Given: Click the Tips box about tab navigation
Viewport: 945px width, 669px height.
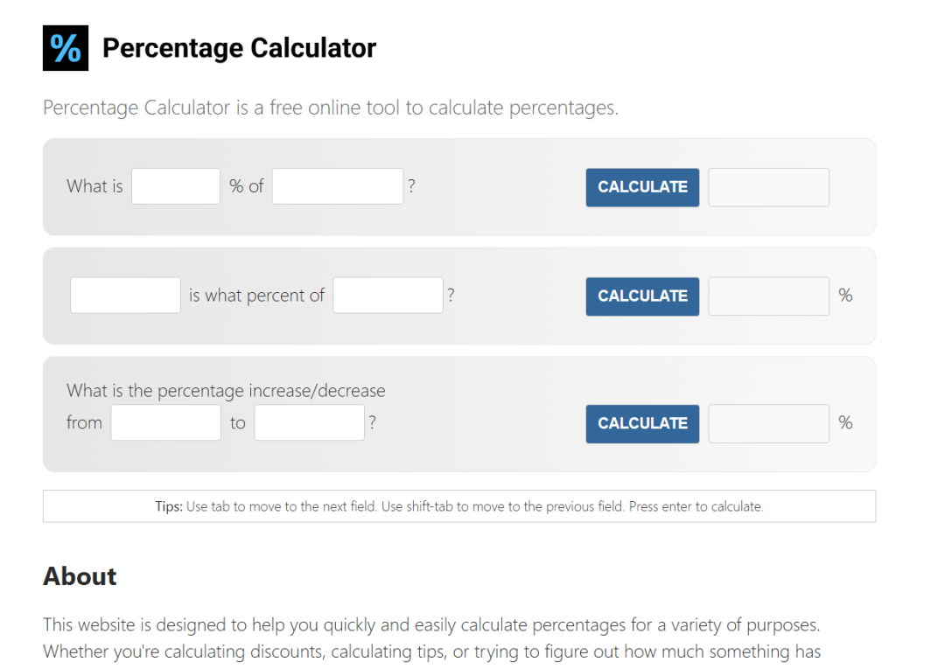Looking at the screenshot, I should [458, 506].
